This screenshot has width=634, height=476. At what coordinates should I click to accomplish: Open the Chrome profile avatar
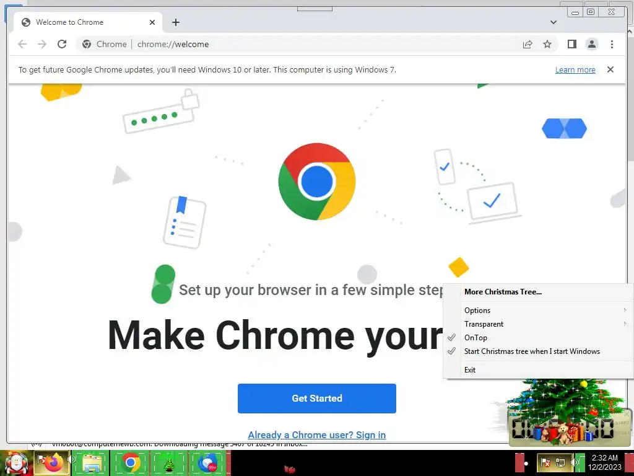point(591,44)
